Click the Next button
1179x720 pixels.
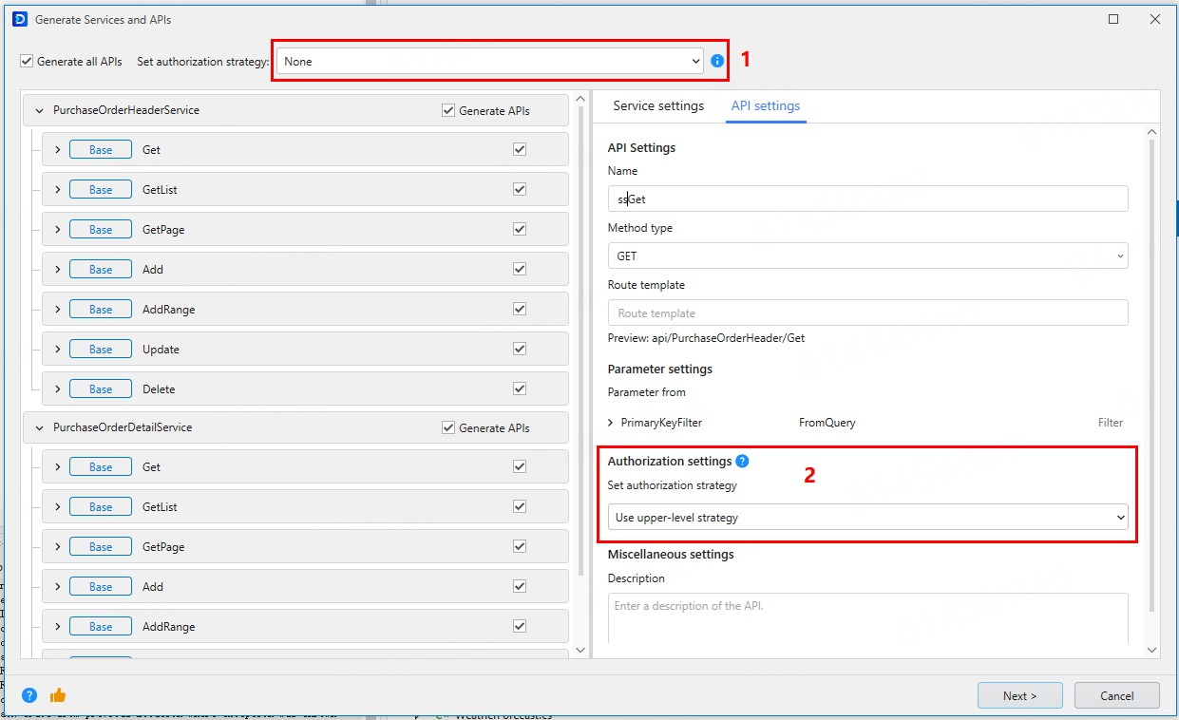(x=1019, y=695)
